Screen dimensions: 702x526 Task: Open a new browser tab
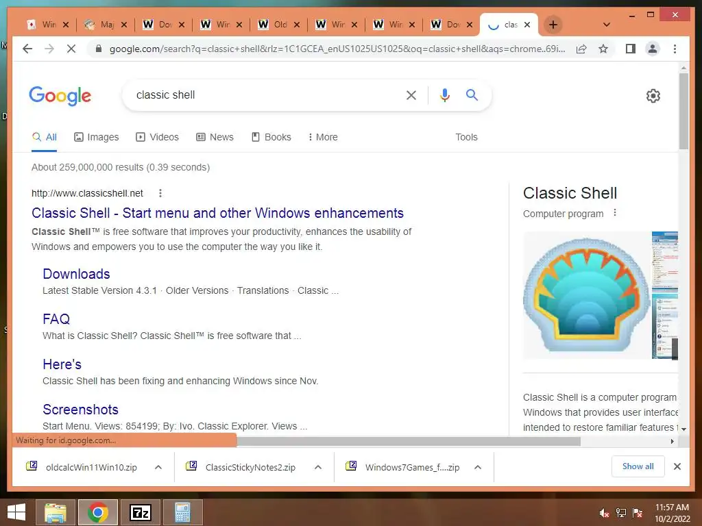553,25
